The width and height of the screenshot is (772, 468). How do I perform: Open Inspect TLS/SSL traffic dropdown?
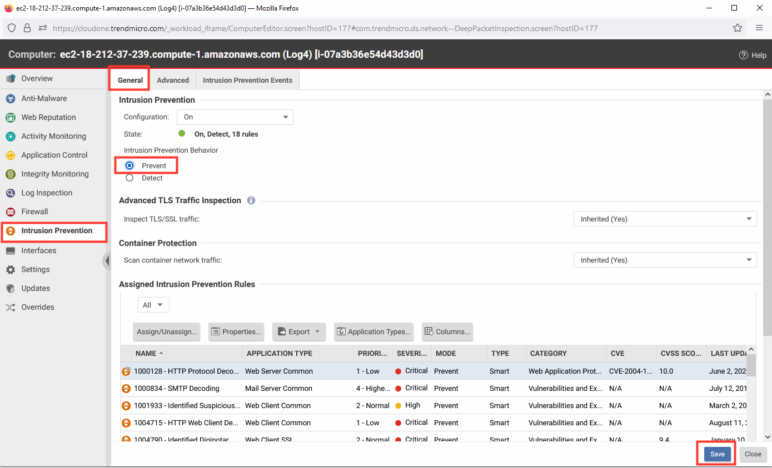pos(665,219)
